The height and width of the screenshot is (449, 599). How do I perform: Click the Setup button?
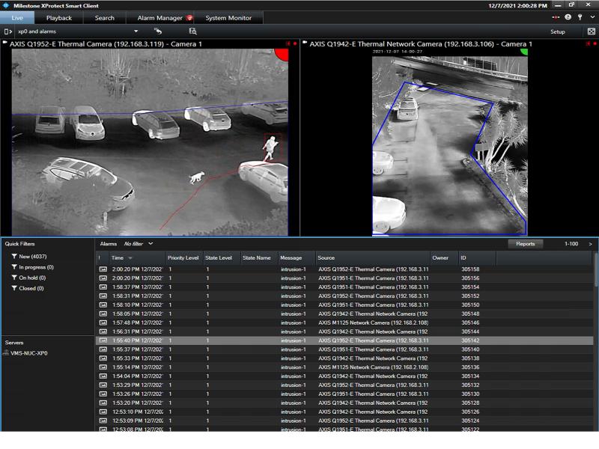[x=557, y=31]
